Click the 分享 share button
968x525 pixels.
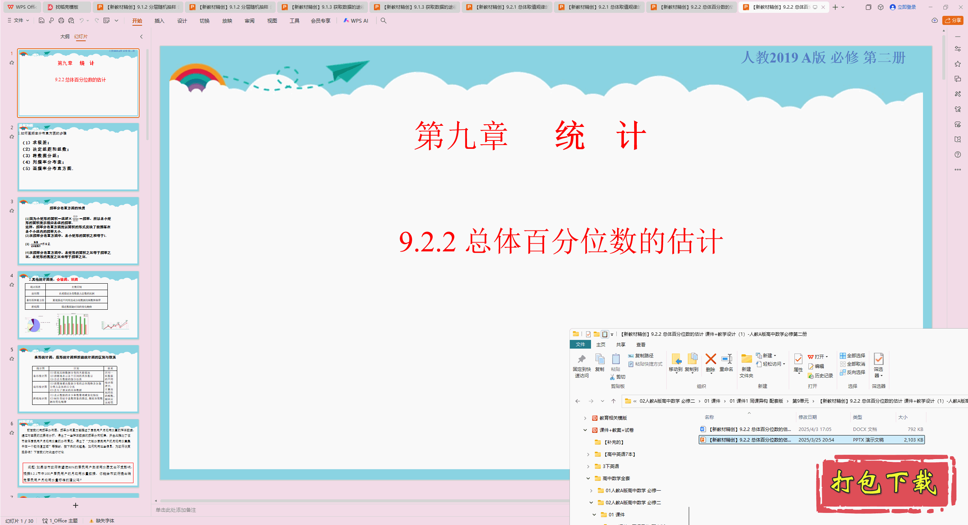[953, 20]
